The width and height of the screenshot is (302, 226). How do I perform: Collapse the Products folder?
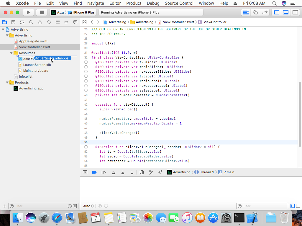(7, 82)
